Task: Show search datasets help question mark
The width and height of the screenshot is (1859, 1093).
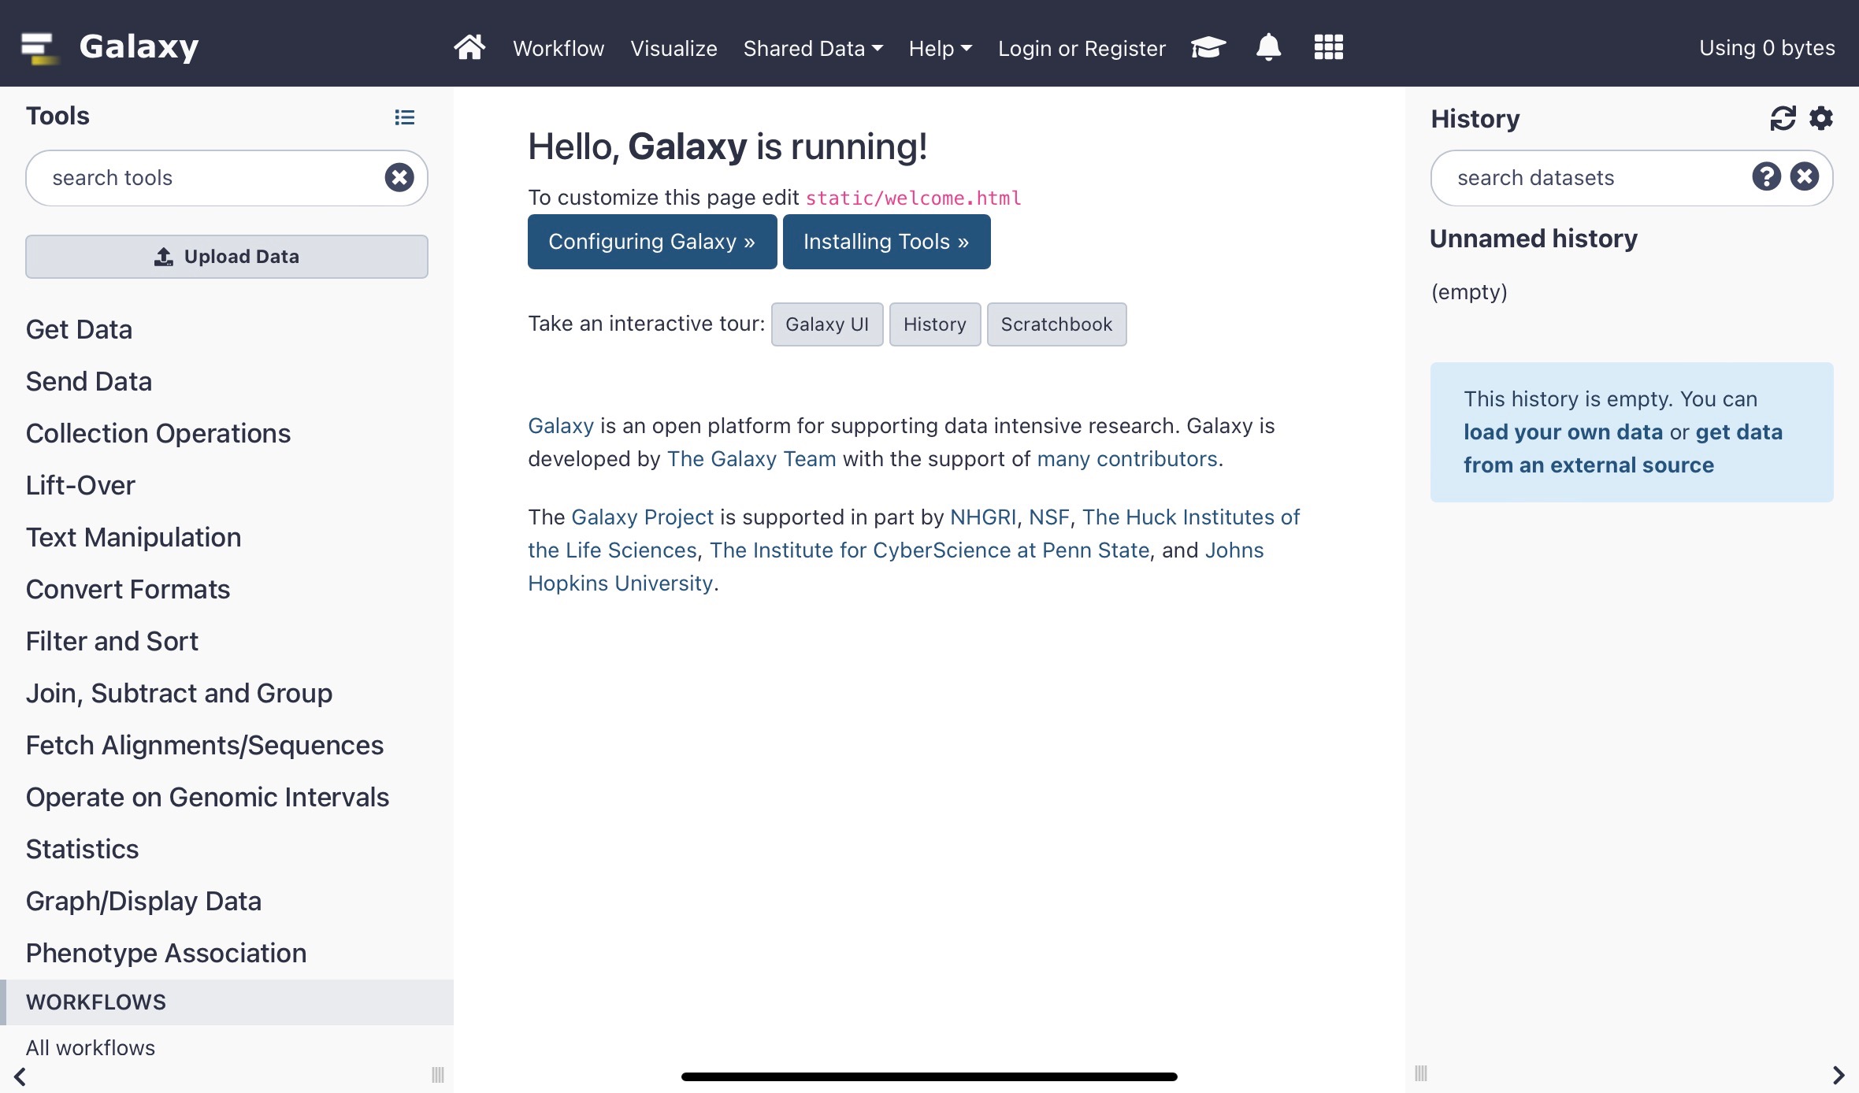Action: pyautogui.click(x=1767, y=176)
